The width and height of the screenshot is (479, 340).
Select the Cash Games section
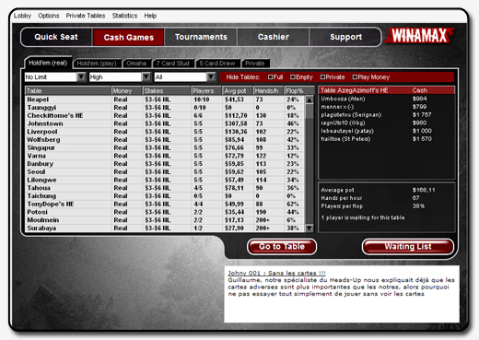tap(129, 38)
